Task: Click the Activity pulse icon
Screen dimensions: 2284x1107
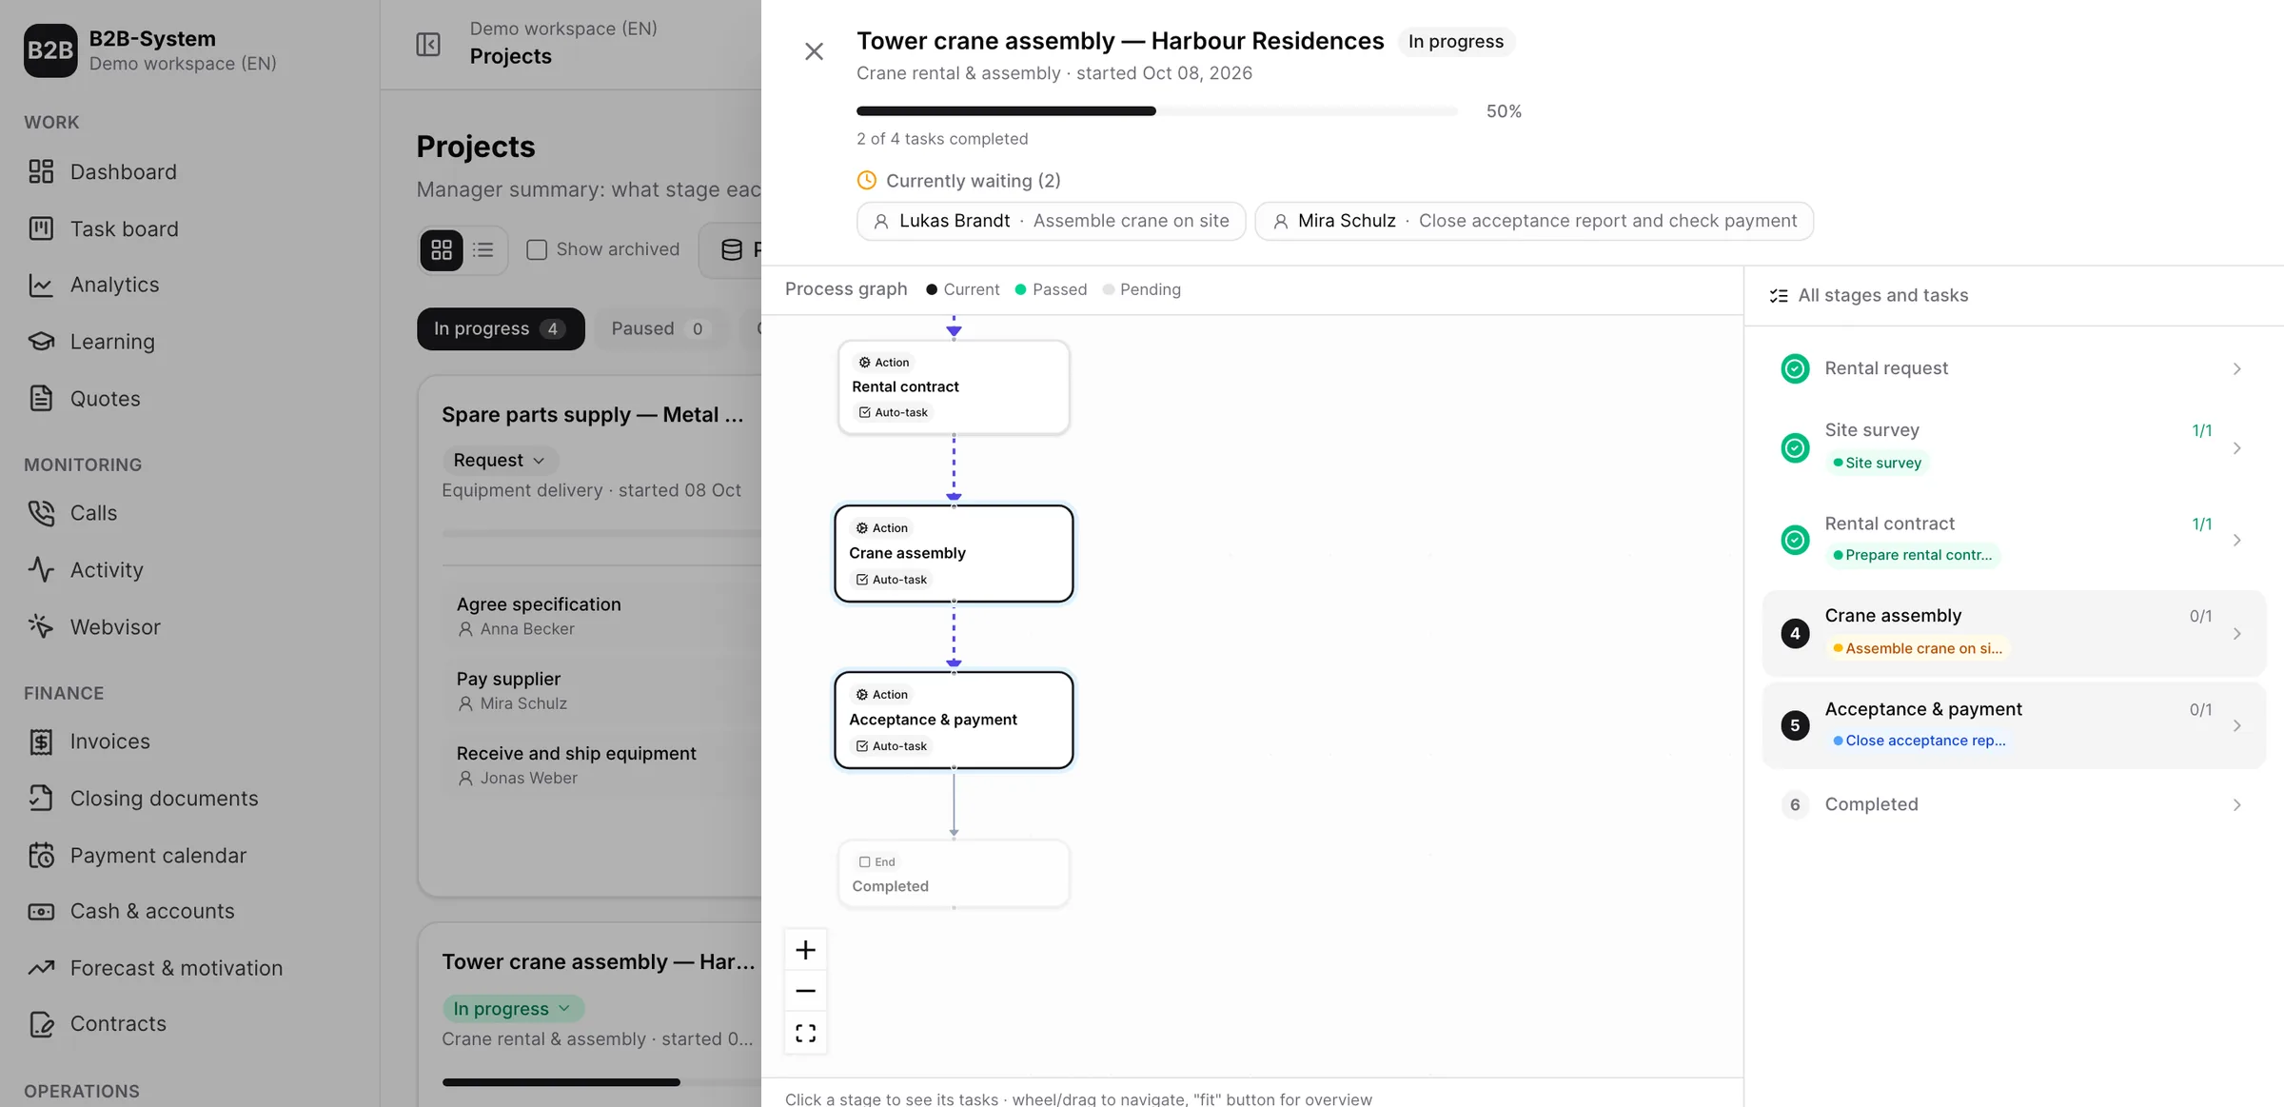Action: (x=41, y=569)
